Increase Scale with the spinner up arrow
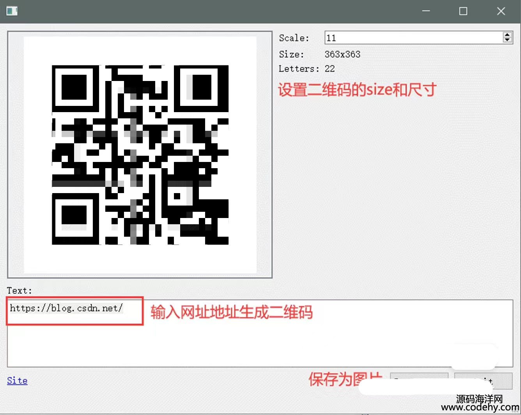 [507, 35]
